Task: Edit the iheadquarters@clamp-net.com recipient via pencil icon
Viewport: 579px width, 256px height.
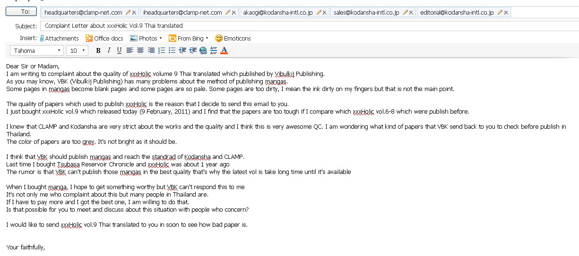Action: (227, 13)
